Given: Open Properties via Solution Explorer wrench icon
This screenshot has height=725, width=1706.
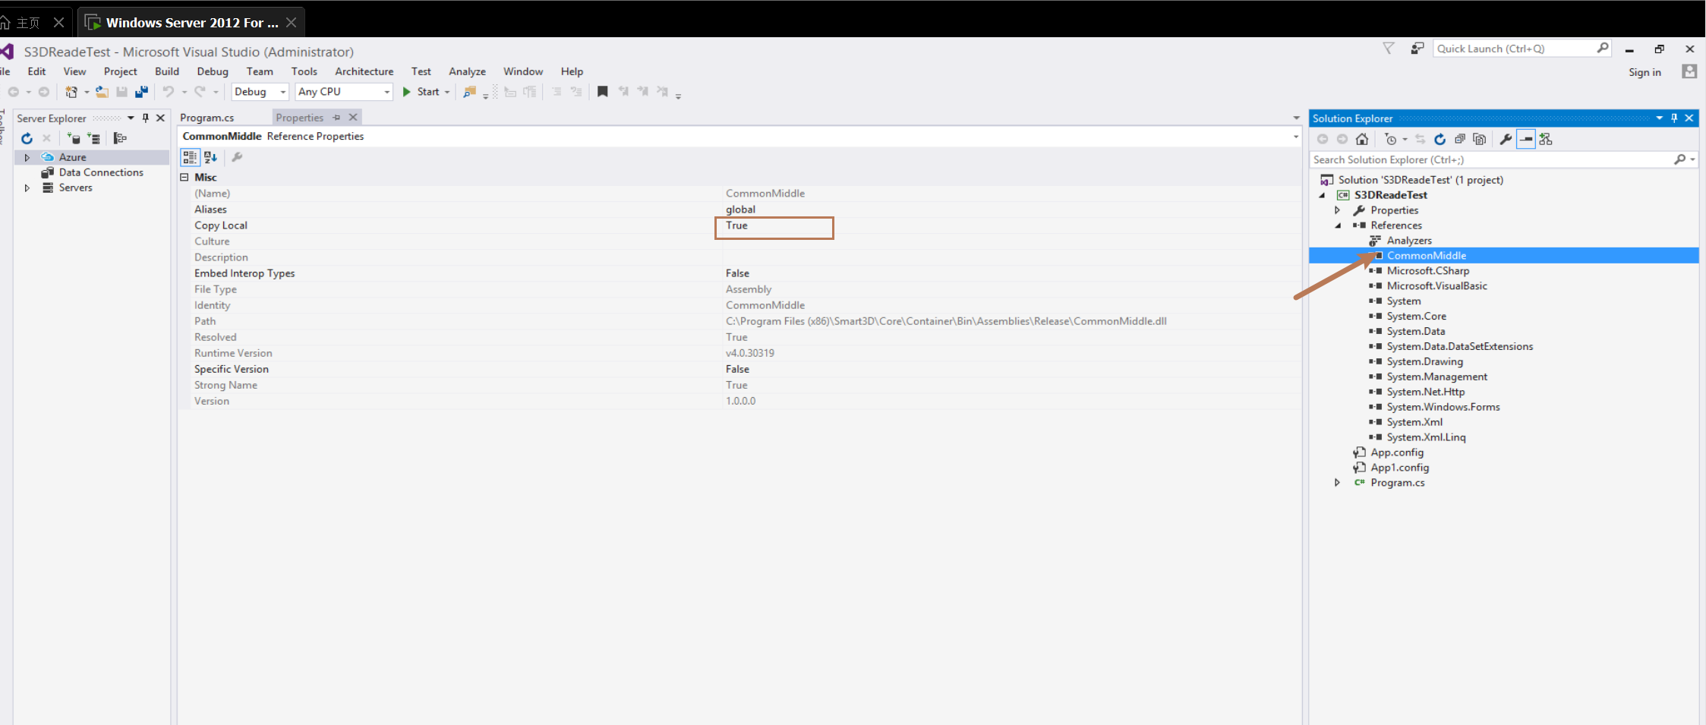Looking at the screenshot, I should [x=1506, y=139].
